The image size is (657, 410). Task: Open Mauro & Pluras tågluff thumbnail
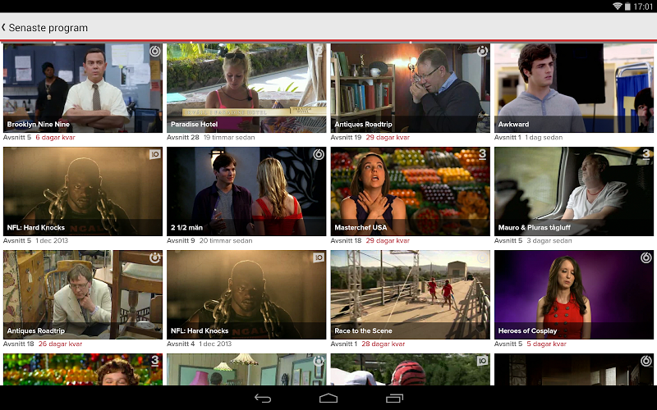574,191
